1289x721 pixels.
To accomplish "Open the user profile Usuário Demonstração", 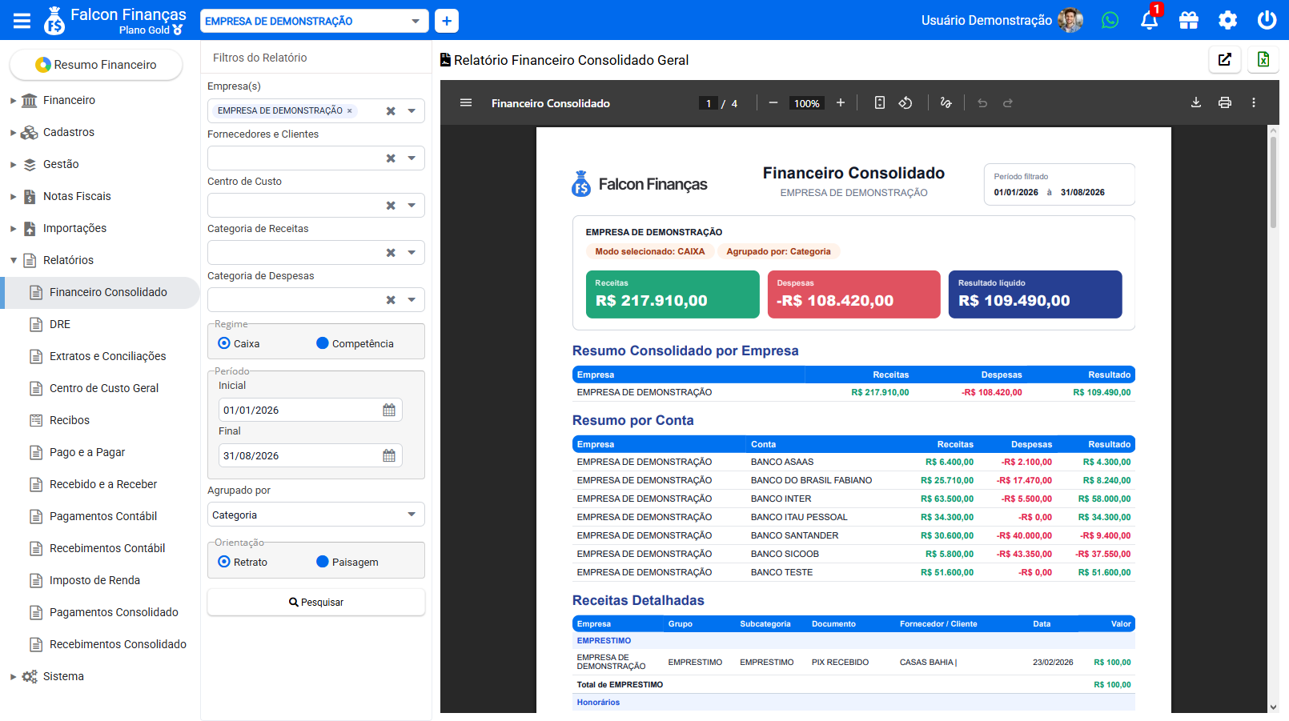I will click(x=1002, y=20).
